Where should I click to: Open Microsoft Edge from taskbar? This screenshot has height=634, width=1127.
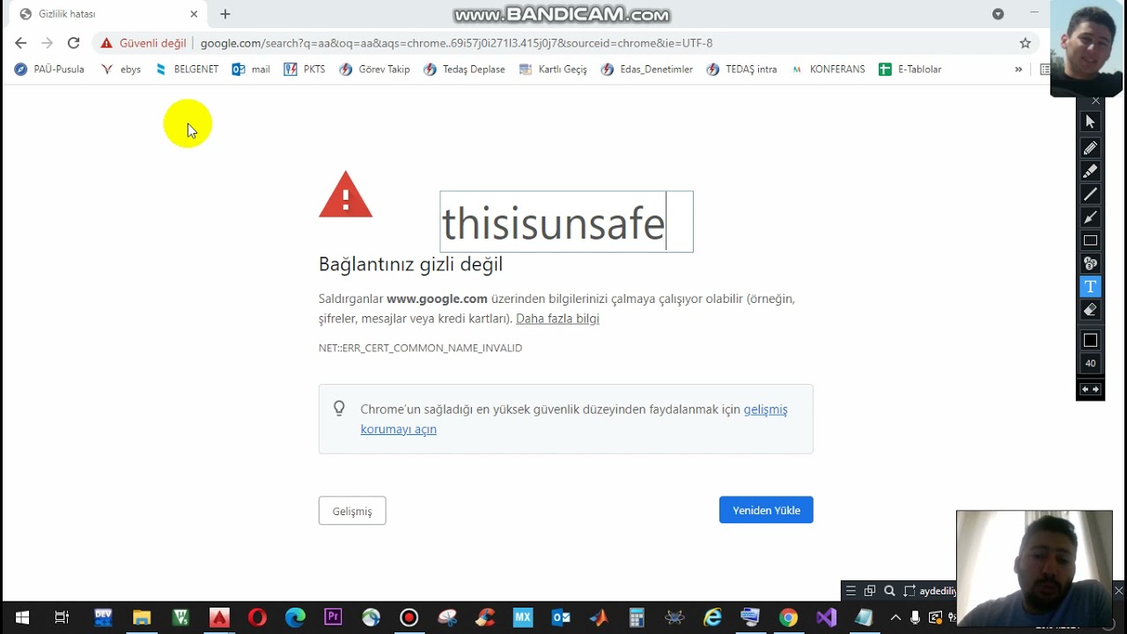point(295,617)
